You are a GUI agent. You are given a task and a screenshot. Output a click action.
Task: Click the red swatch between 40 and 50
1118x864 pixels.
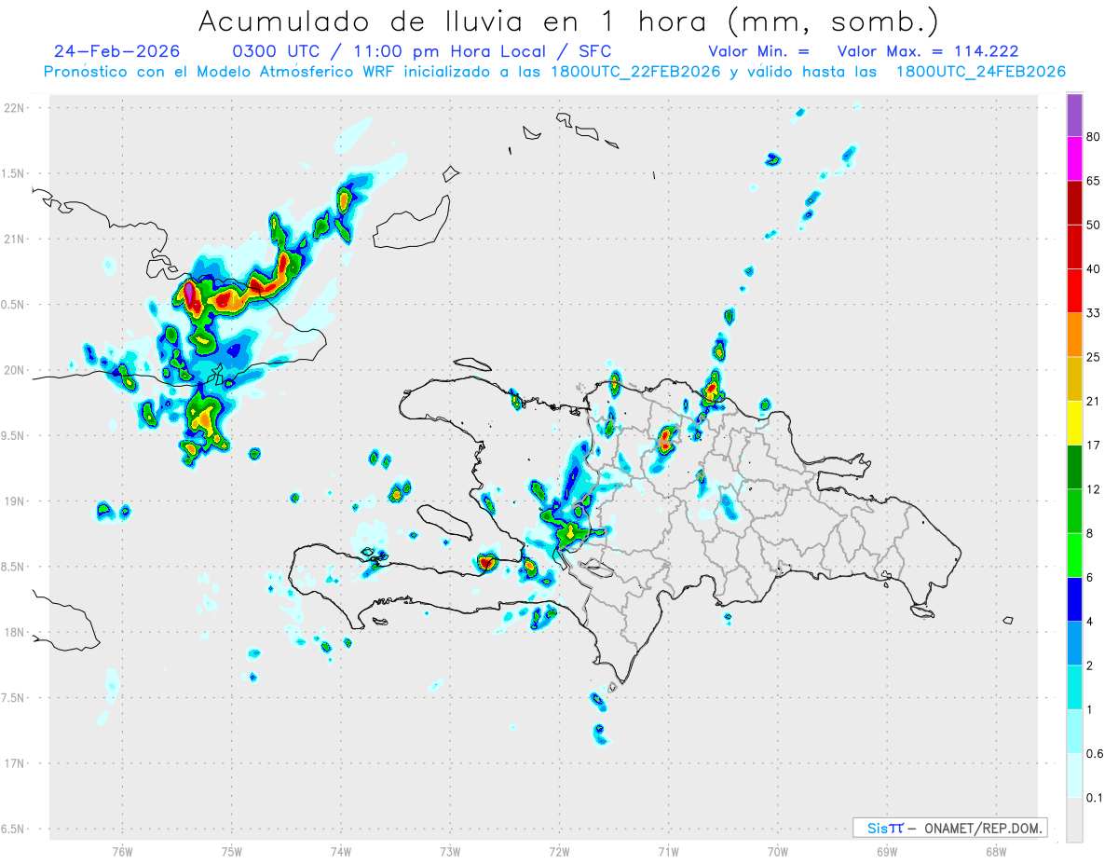[x=1074, y=248]
